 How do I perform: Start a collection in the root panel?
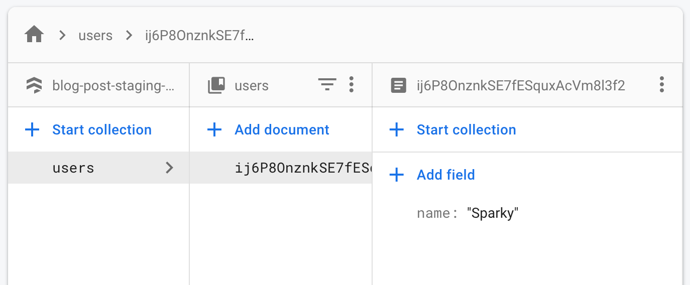click(x=88, y=130)
